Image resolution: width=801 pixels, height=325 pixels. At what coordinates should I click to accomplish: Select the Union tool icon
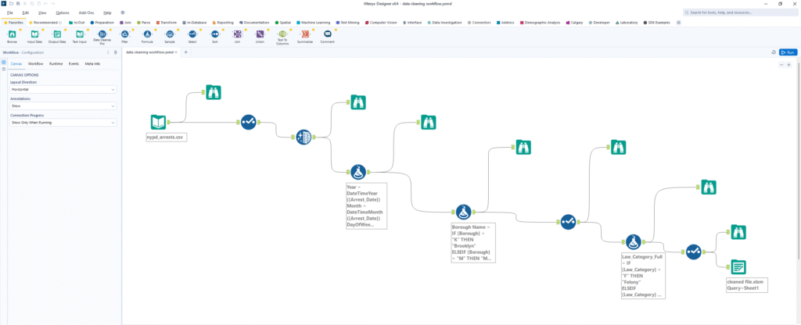coord(260,34)
